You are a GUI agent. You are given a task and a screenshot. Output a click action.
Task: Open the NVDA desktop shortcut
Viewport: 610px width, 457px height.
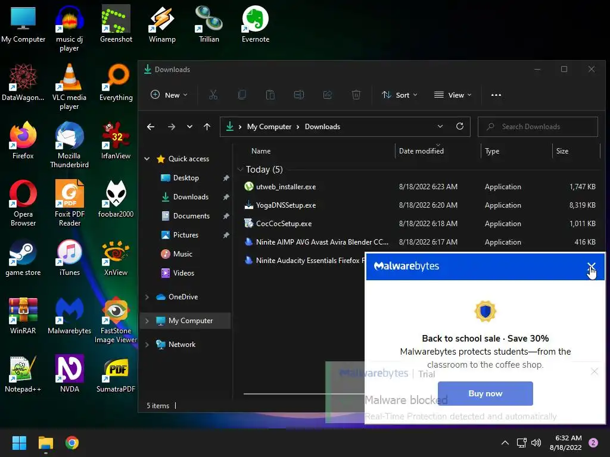click(69, 374)
